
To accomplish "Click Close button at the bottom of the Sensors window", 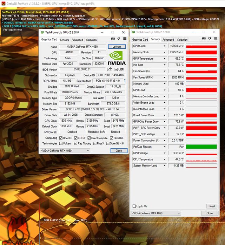I will [x=210, y=213].
